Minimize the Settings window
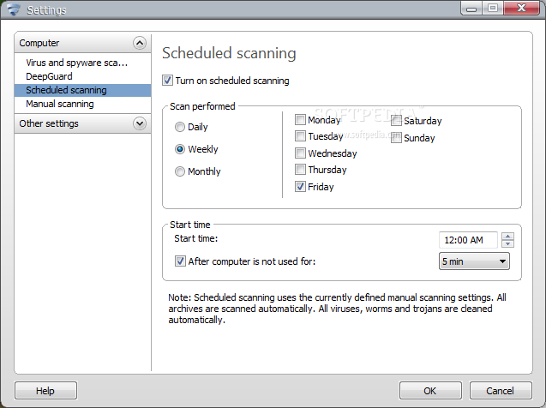This screenshot has height=408, width=546. pos(471,8)
